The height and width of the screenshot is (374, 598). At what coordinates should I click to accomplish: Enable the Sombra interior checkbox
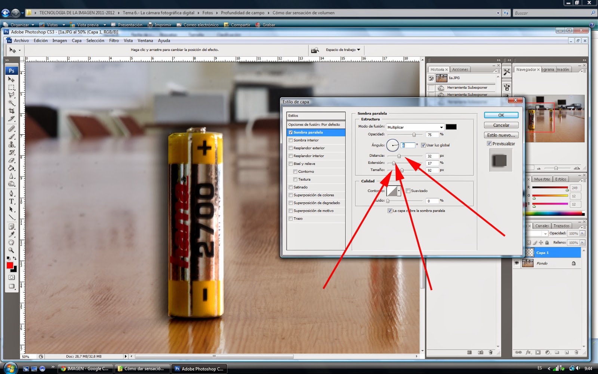point(290,140)
